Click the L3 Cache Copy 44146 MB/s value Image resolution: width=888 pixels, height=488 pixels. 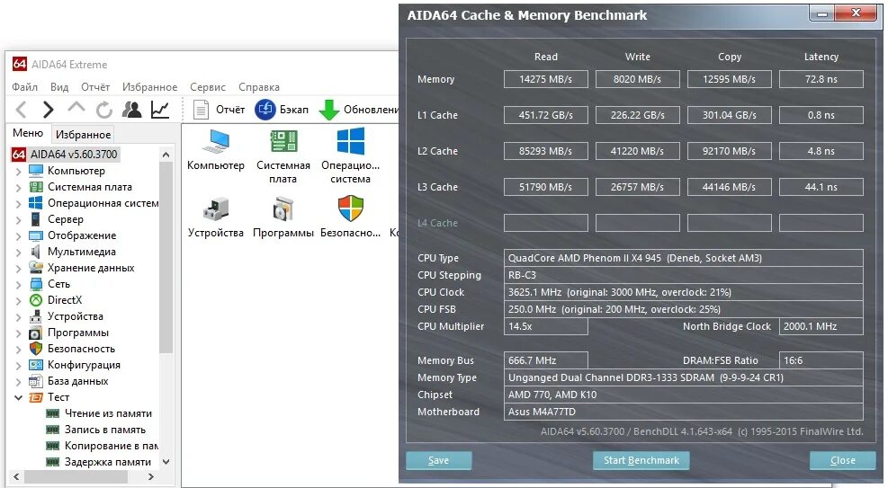pos(729,187)
